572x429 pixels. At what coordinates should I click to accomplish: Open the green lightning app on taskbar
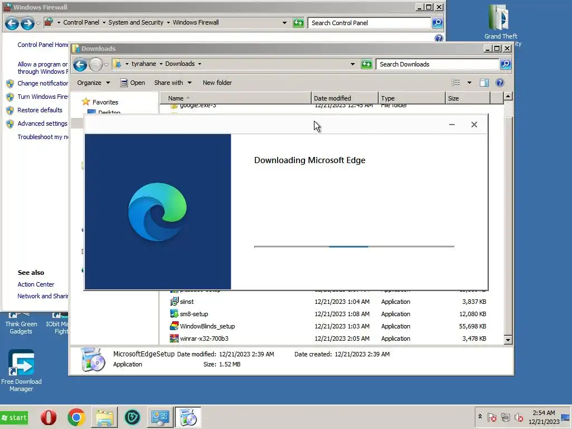coord(132,417)
